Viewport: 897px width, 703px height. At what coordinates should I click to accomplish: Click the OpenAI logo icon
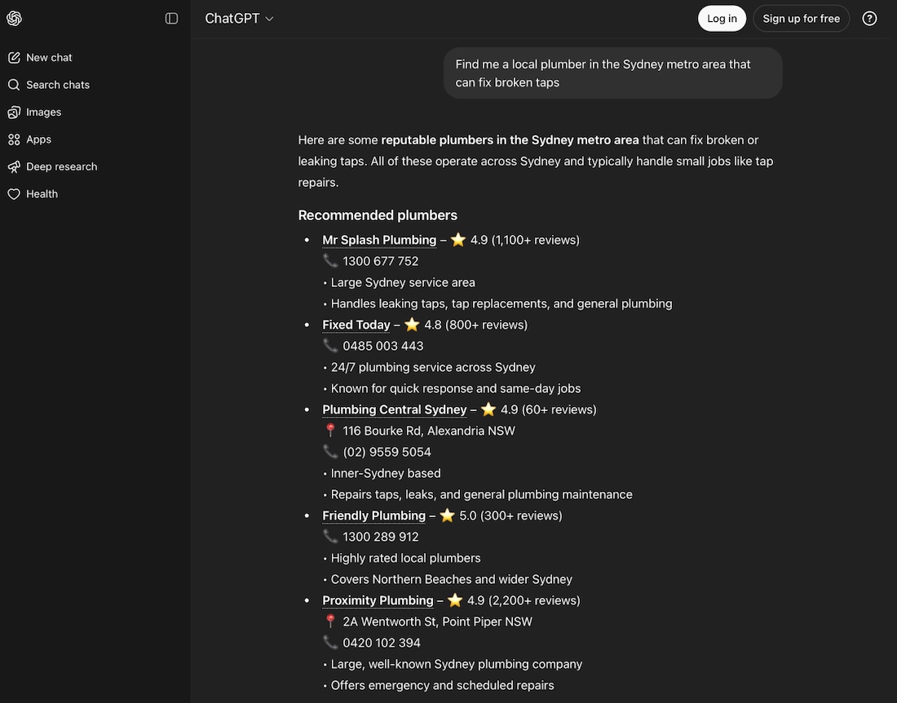14,17
